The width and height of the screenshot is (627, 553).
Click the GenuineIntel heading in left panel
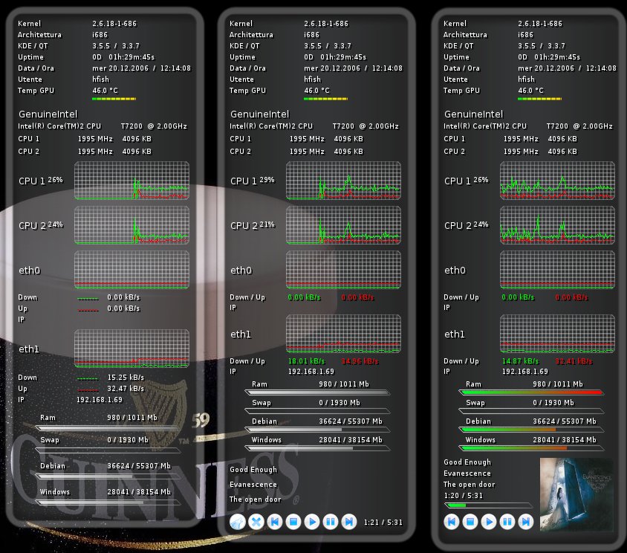point(48,114)
